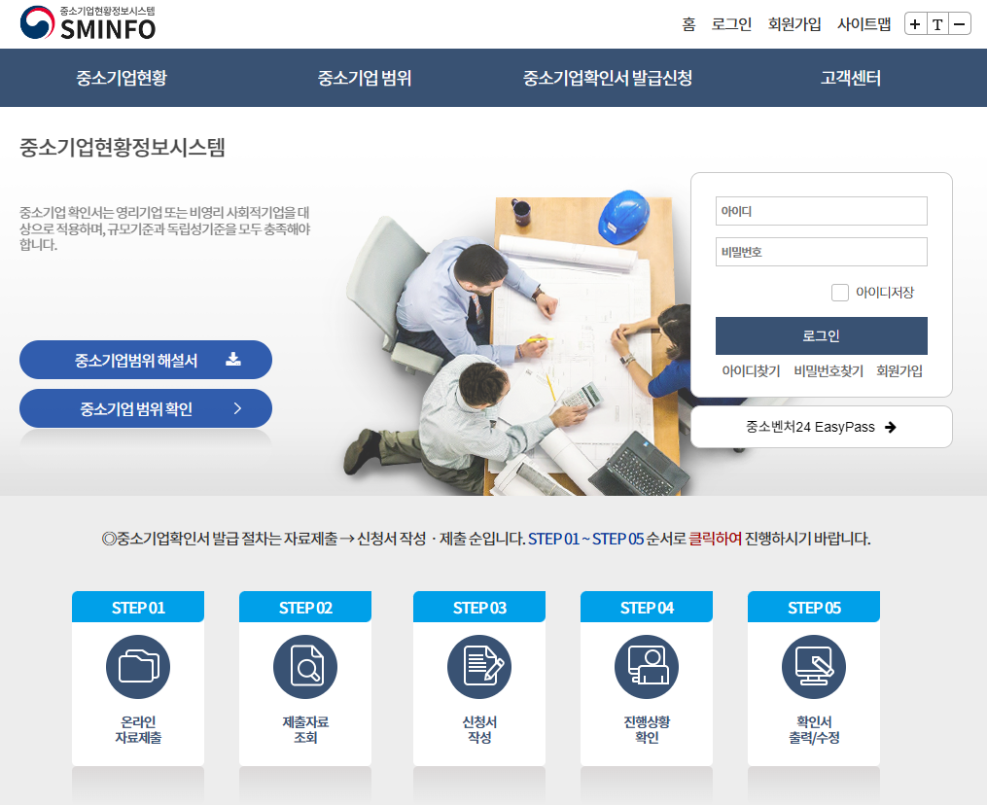987x805 pixels.
Task: Focus the 비밀번호 input field
Action: [821, 252]
